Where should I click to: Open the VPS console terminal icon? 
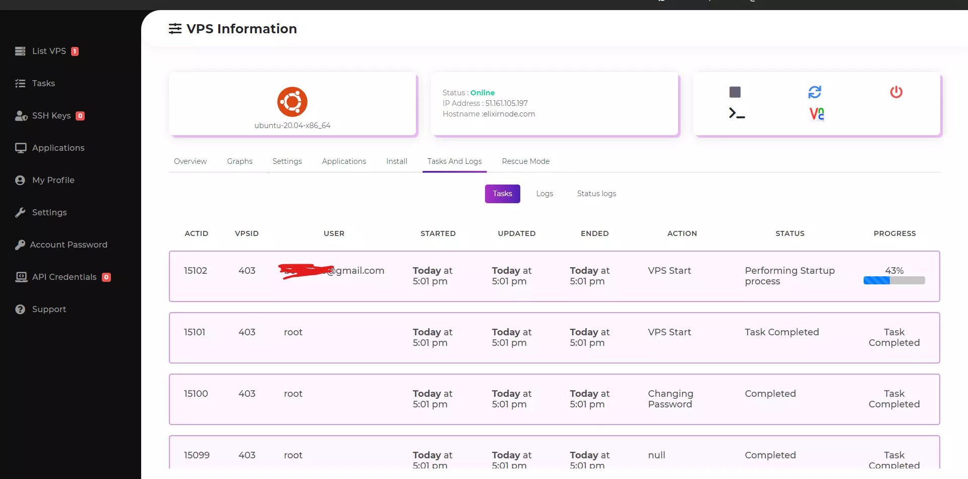point(737,113)
